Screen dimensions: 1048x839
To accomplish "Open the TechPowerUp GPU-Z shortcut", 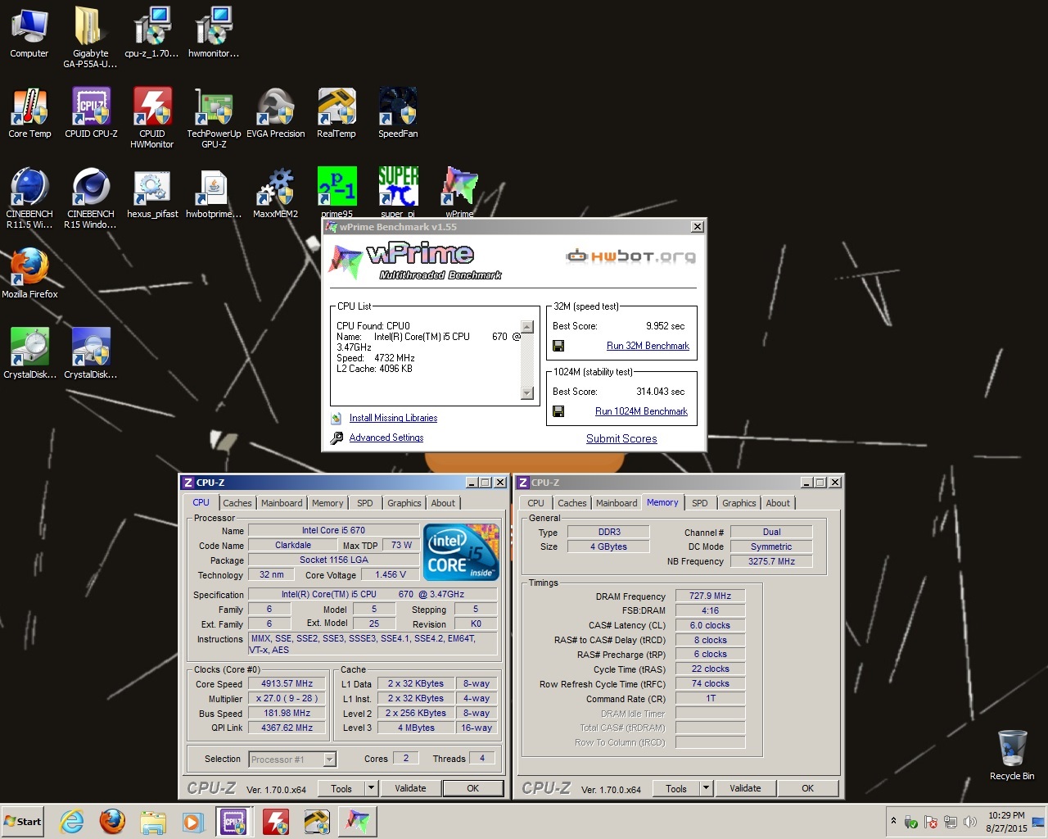I will pos(214,117).
